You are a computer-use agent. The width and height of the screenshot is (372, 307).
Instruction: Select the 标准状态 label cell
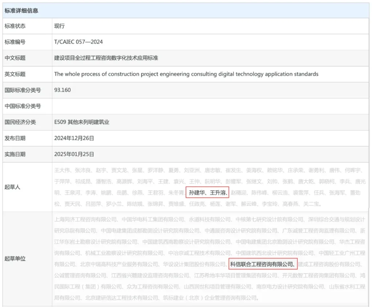pyautogui.click(x=27, y=26)
